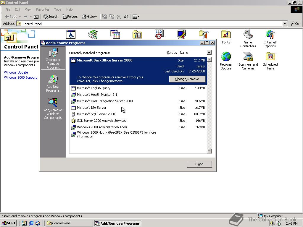Open the Help menu
This screenshot has width=303, height=227.
[69, 9]
